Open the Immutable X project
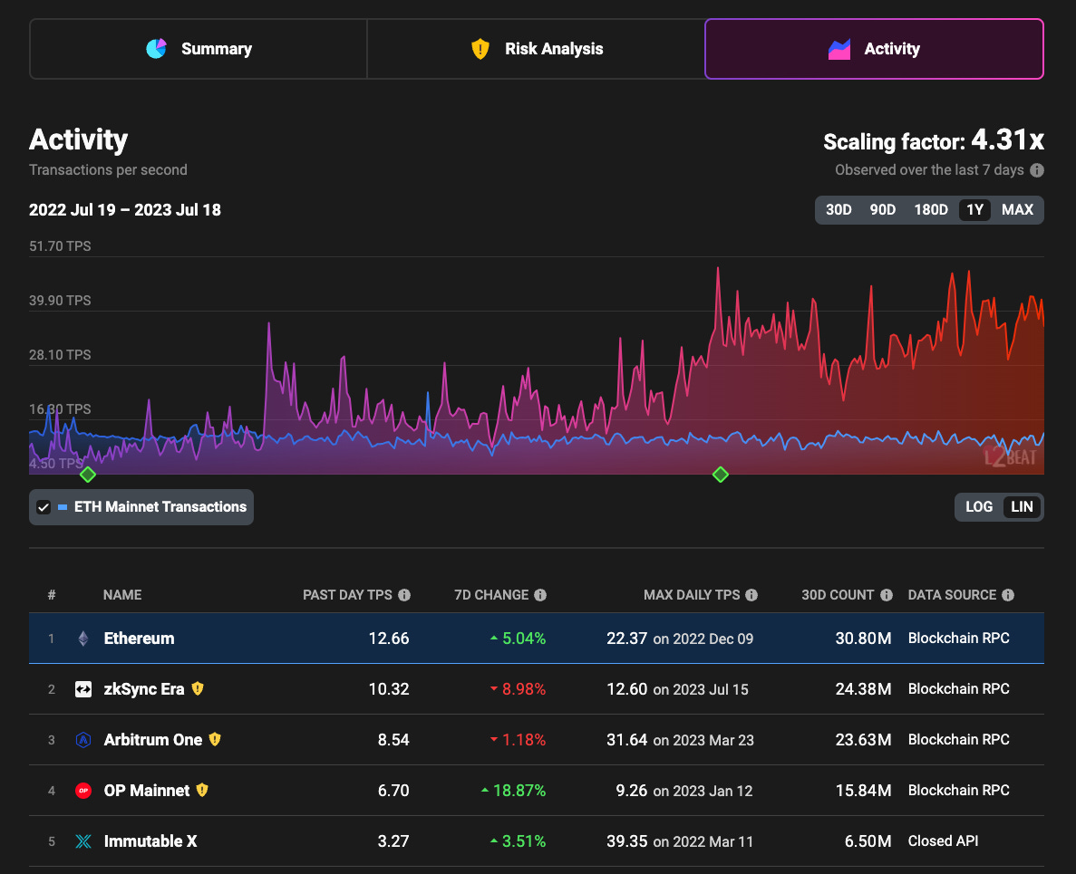 [537, 841]
